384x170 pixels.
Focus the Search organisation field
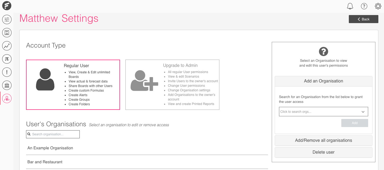(x=53, y=134)
